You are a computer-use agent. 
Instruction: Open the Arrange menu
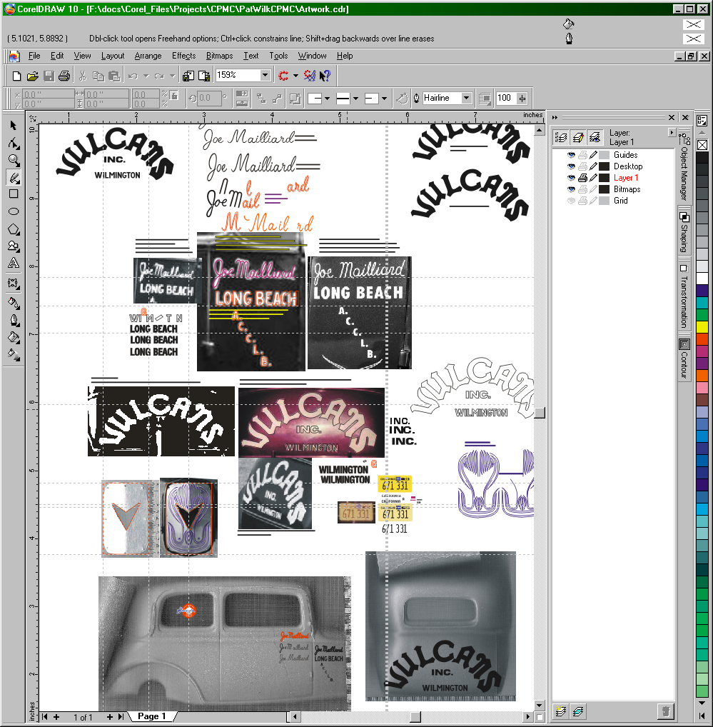[148, 56]
